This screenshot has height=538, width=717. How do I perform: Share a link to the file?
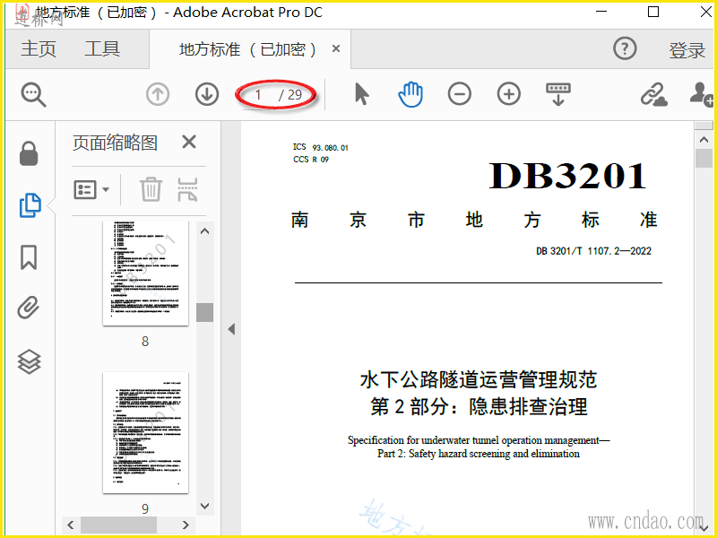(x=653, y=94)
